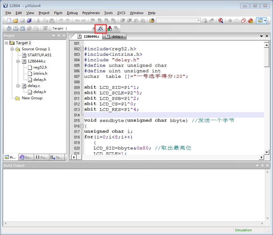Collapse Source Group 1 in project tree
The width and height of the screenshot is (273, 235).
click(x=12, y=49)
